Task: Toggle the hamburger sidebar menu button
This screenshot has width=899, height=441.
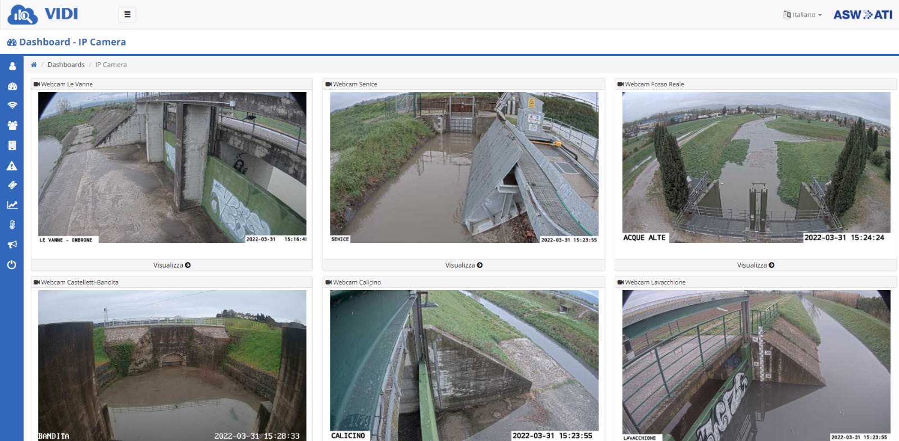Action: tap(127, 15)
